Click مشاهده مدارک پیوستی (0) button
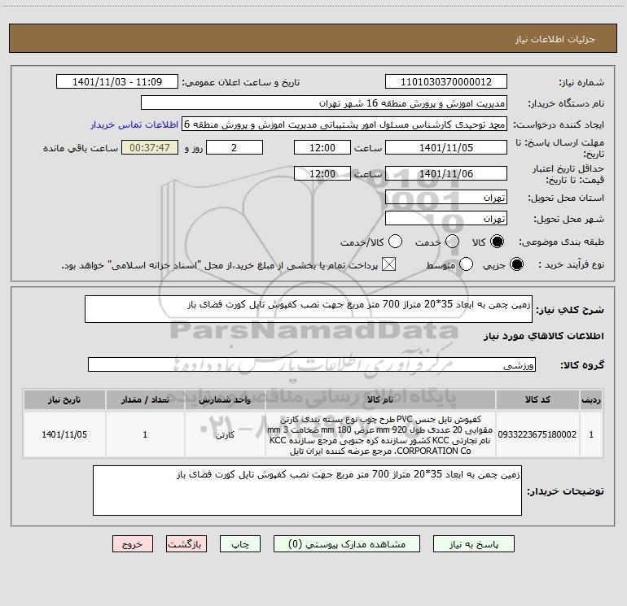Viewport: 627px width, 606px height. [x=347, y=544]
